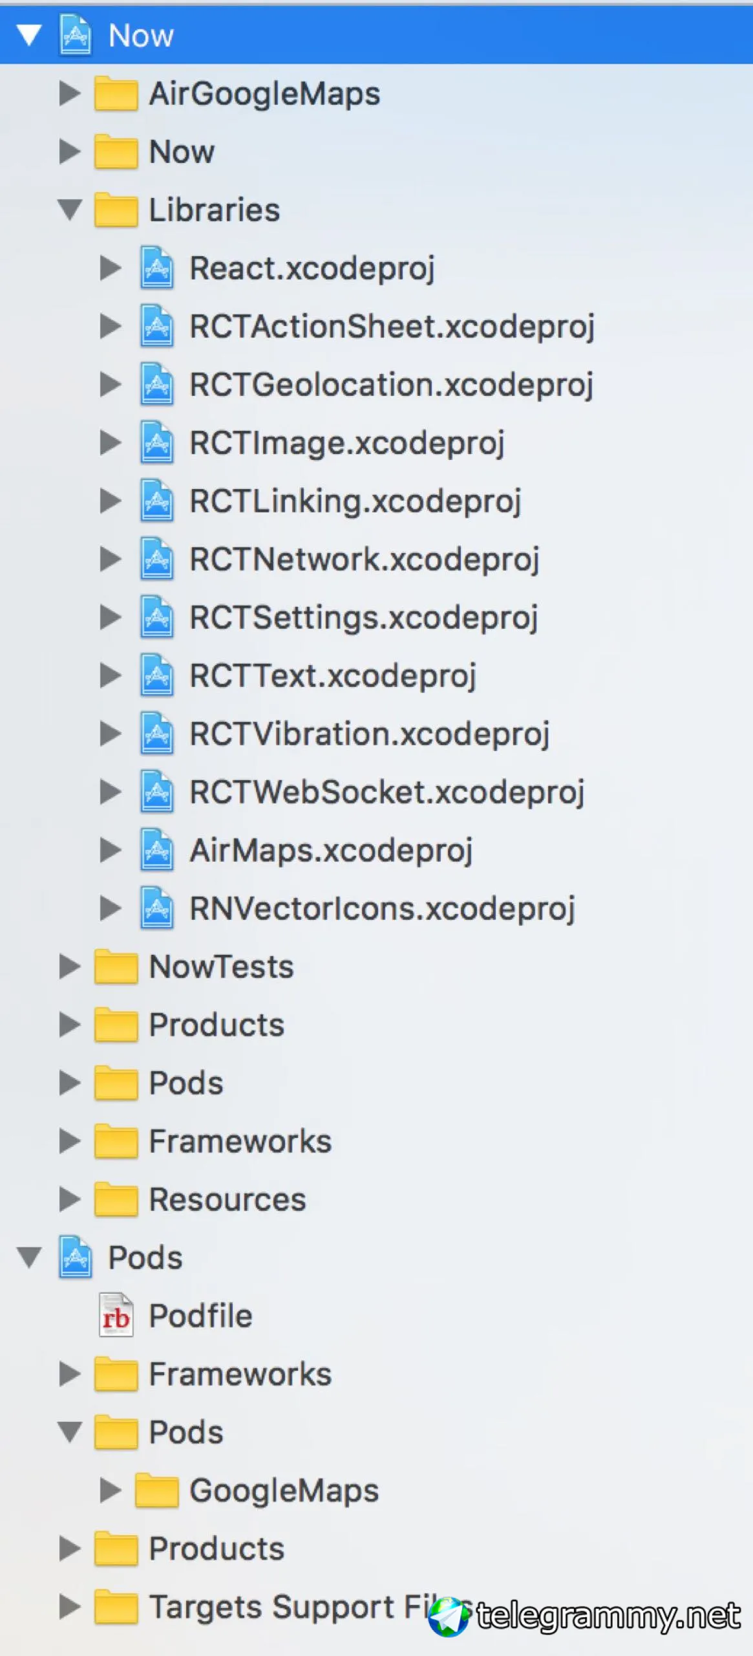Collapse the Now root project

(x=29, y=35)
